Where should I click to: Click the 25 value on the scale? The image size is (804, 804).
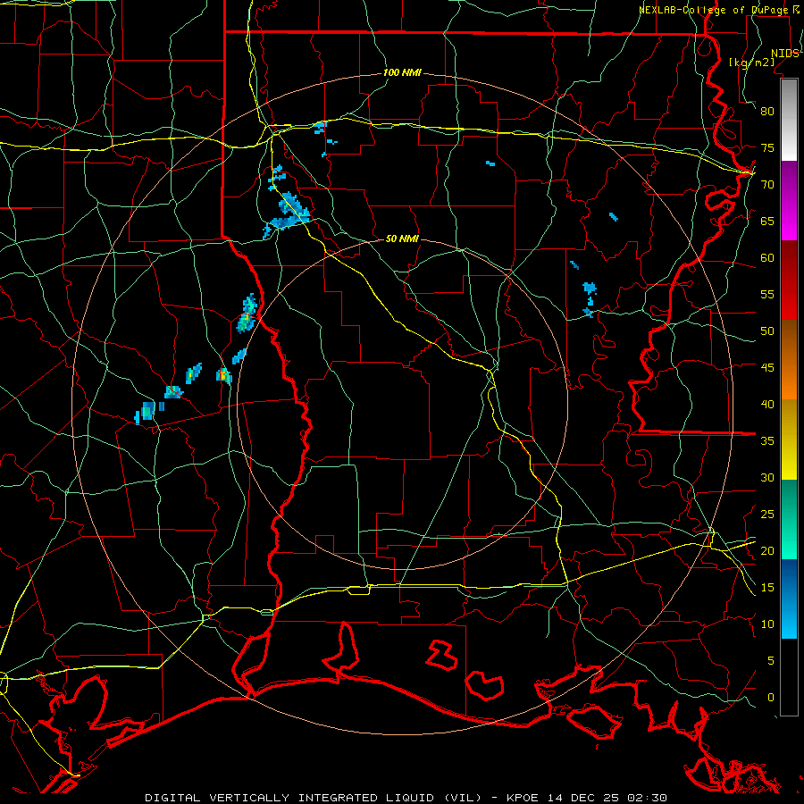767,515
